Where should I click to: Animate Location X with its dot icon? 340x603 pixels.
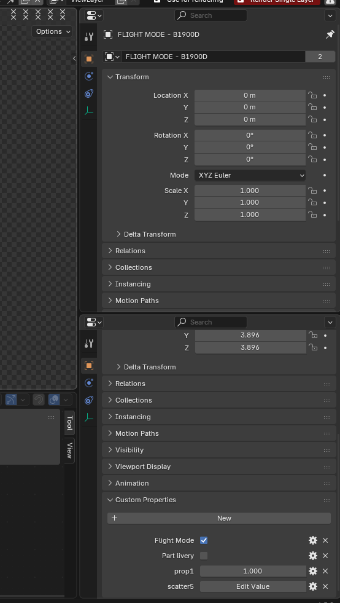(325, 95)
